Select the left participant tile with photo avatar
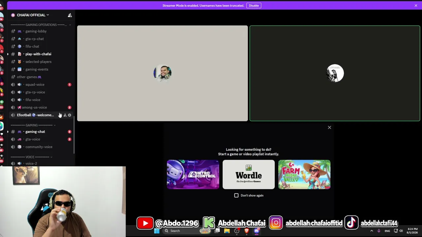This screenshot has width=422, height=237. click(x=162, y=73)
